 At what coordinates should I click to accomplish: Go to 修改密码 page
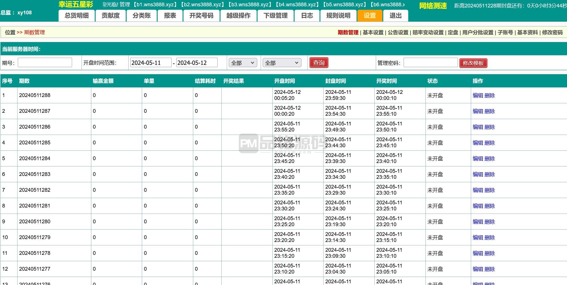552,32
